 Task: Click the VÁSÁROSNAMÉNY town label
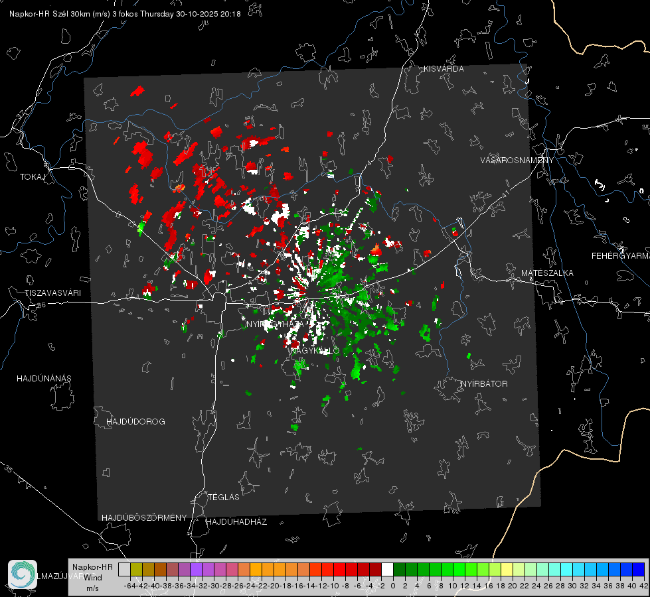[517, 160]
